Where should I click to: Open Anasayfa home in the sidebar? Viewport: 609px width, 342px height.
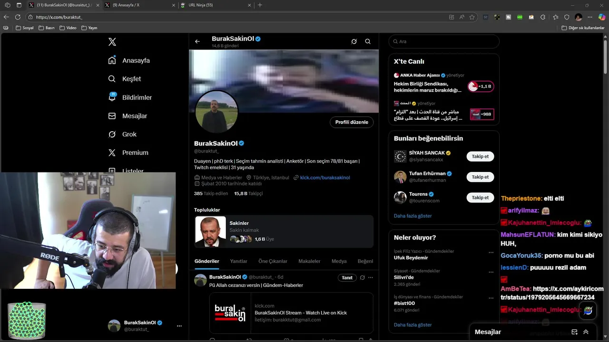129,60
